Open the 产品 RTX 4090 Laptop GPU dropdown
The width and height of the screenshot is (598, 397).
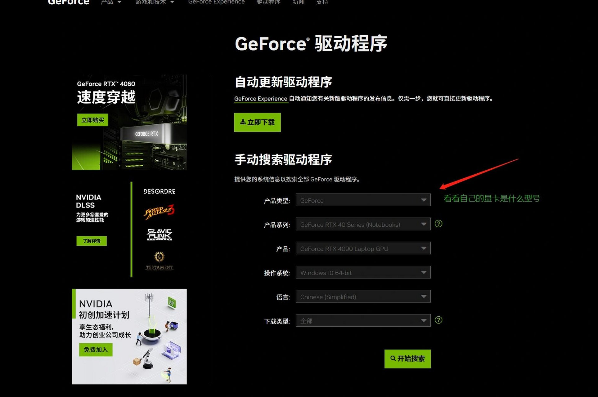pyautogui.click(x=363, y=248)
